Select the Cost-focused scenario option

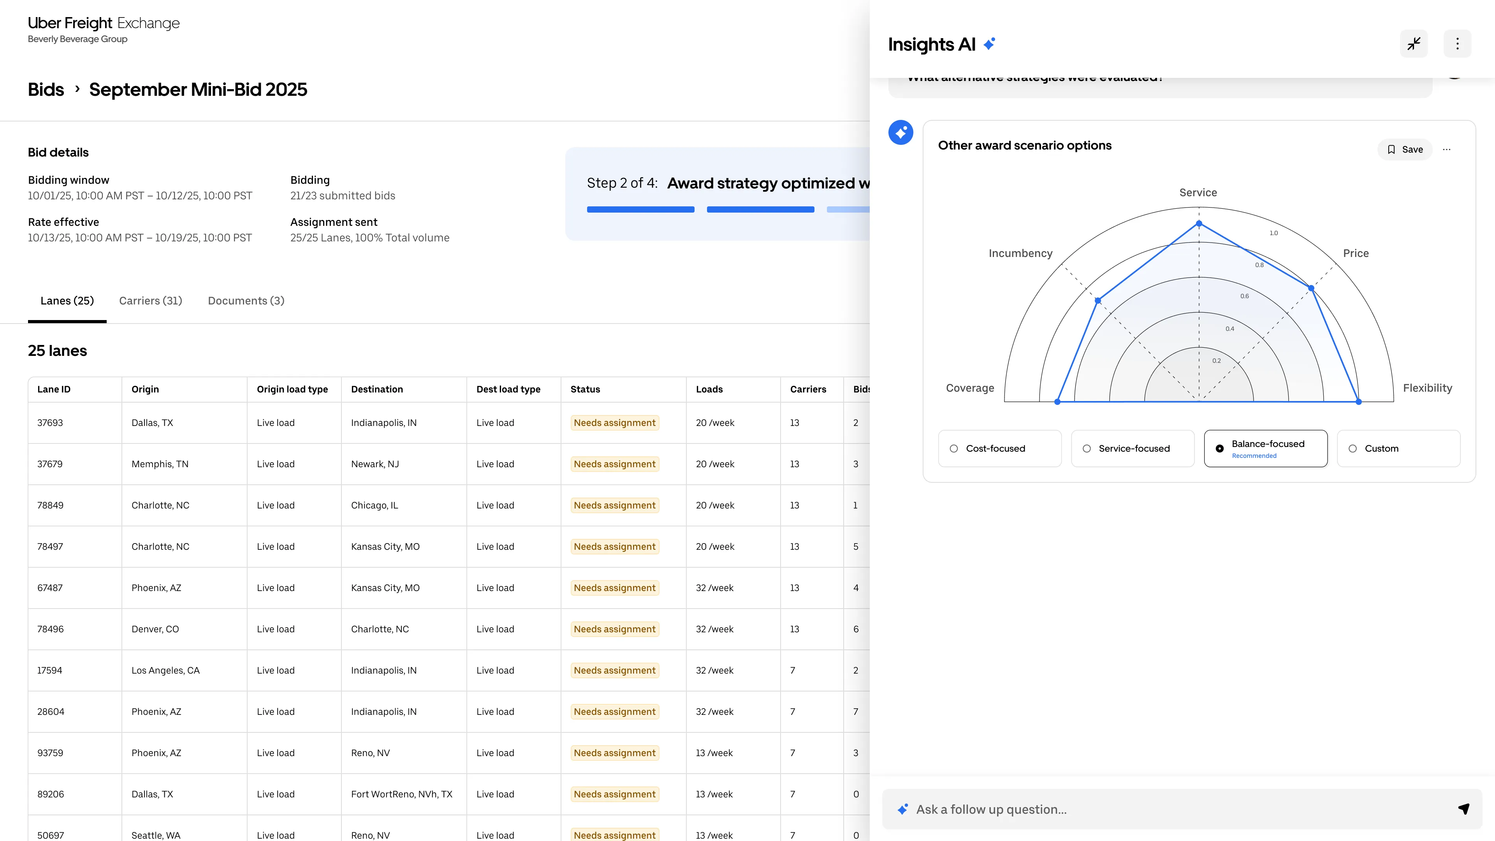coord(999,448)
